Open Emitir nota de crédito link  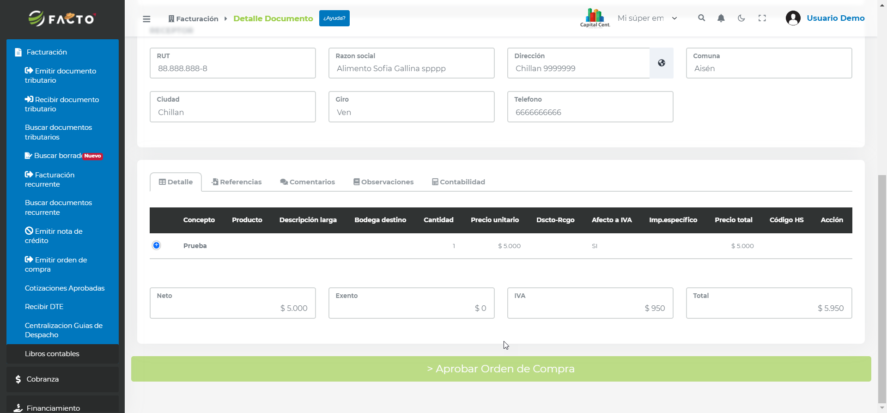(x=54, y=236)
